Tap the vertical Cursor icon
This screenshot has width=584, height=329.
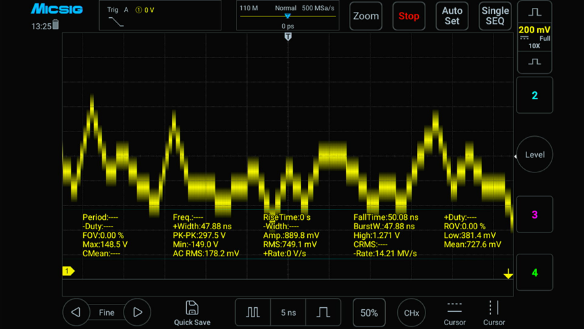click(x=493, y=309)
